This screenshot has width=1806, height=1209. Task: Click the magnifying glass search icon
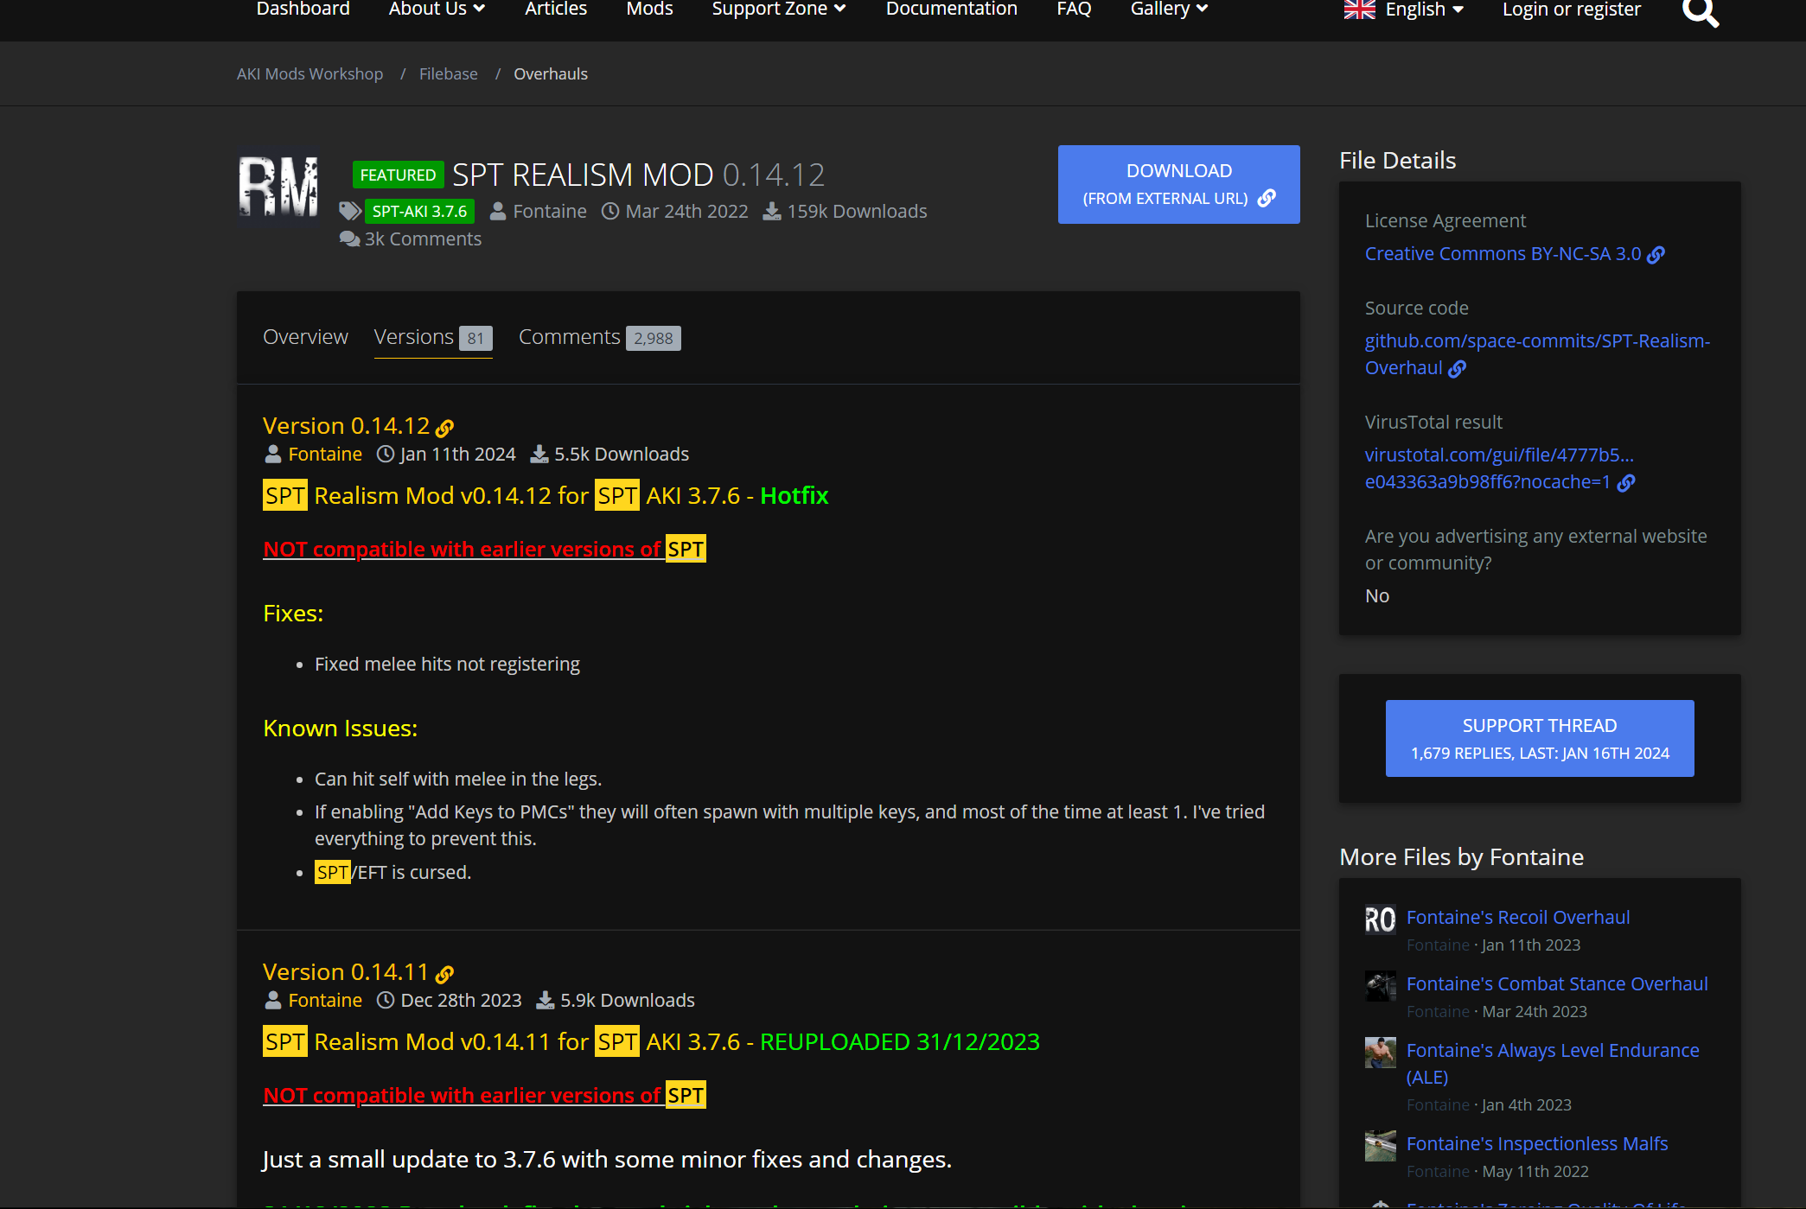[1700, 12]
